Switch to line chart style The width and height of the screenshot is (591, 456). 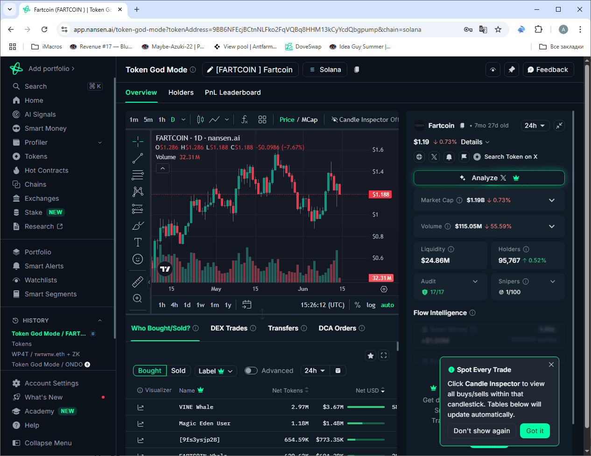click(214, 119)
